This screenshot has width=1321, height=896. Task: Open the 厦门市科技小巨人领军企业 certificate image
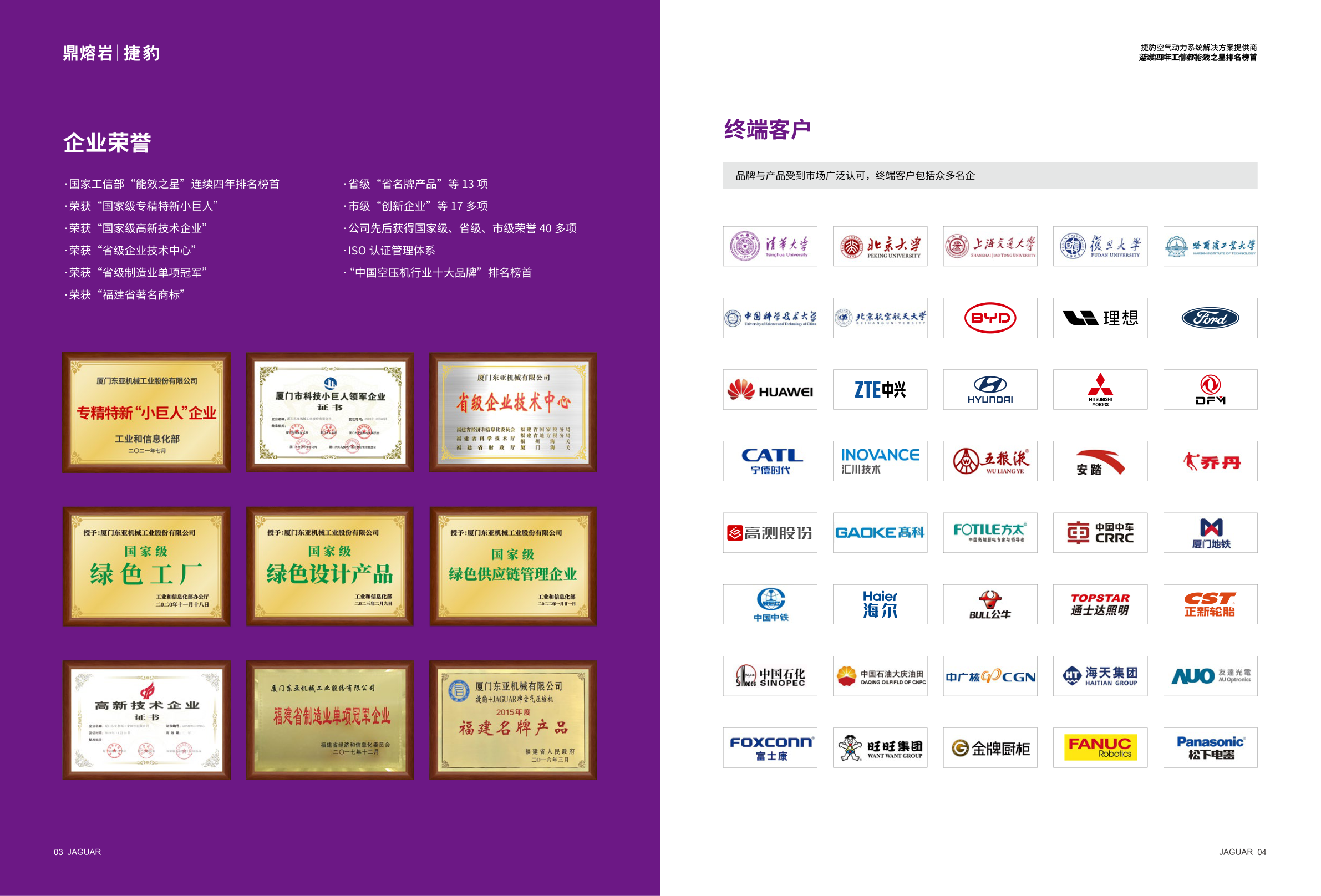click(x=329, y=412)
